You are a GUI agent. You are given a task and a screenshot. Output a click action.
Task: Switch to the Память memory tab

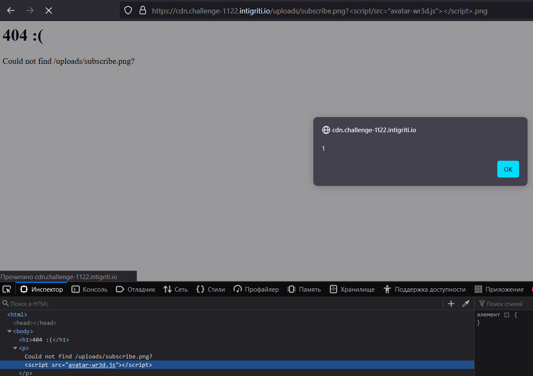tap(304, 289)
